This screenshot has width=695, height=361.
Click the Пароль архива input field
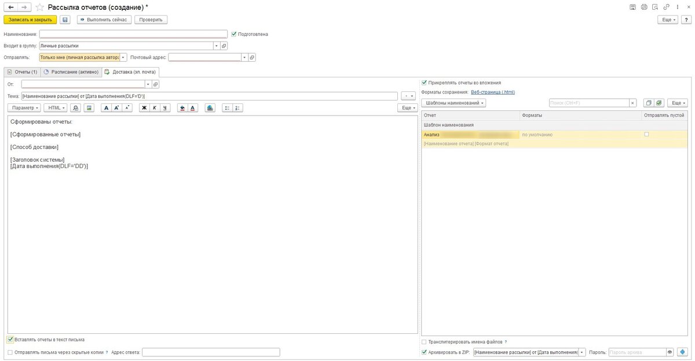point(637,352)
